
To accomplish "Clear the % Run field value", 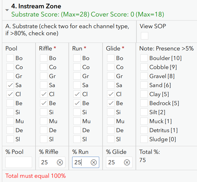I will pos(94,162).
